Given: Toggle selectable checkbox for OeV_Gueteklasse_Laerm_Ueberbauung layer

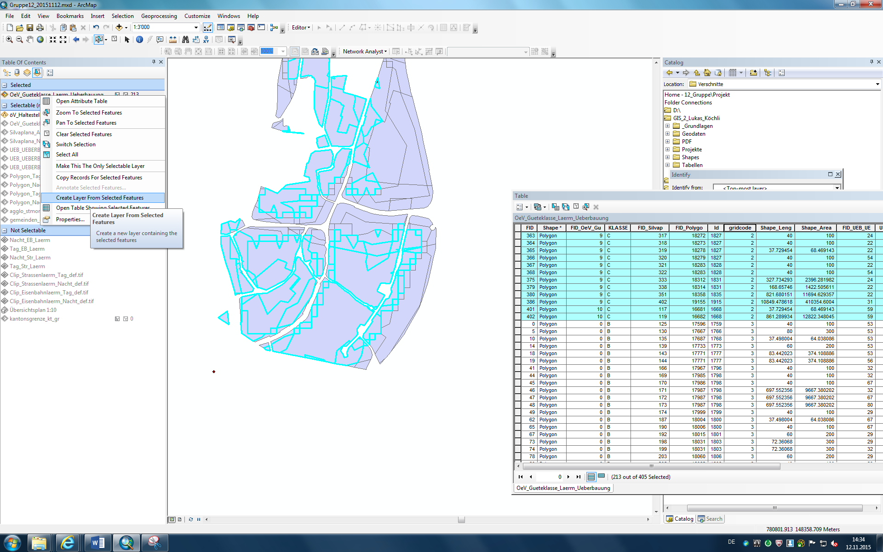Looking at the screenshot, I should click(x=117, y=94).
